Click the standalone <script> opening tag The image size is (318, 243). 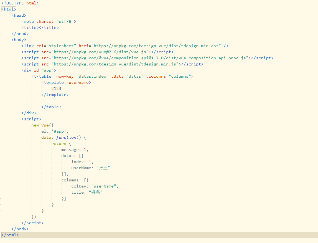(x=31, y=119)
